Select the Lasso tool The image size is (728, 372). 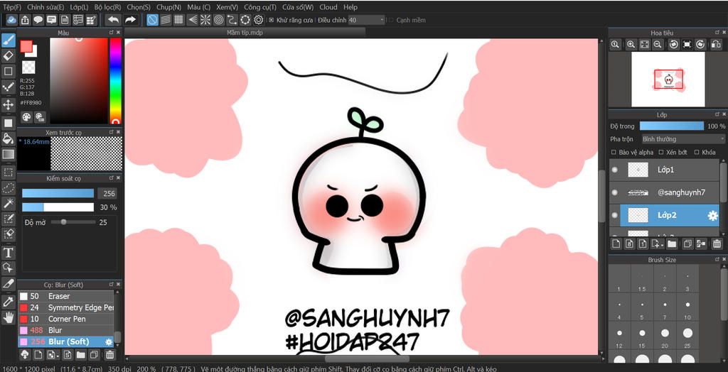[9, 188]
